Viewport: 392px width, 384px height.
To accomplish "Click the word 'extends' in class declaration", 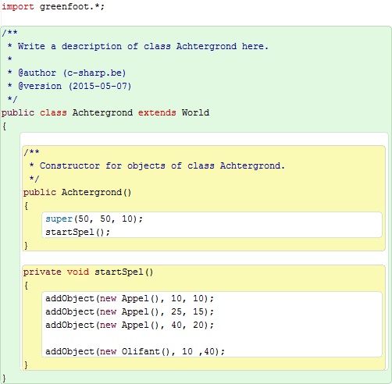I will (x=157, y=112).
